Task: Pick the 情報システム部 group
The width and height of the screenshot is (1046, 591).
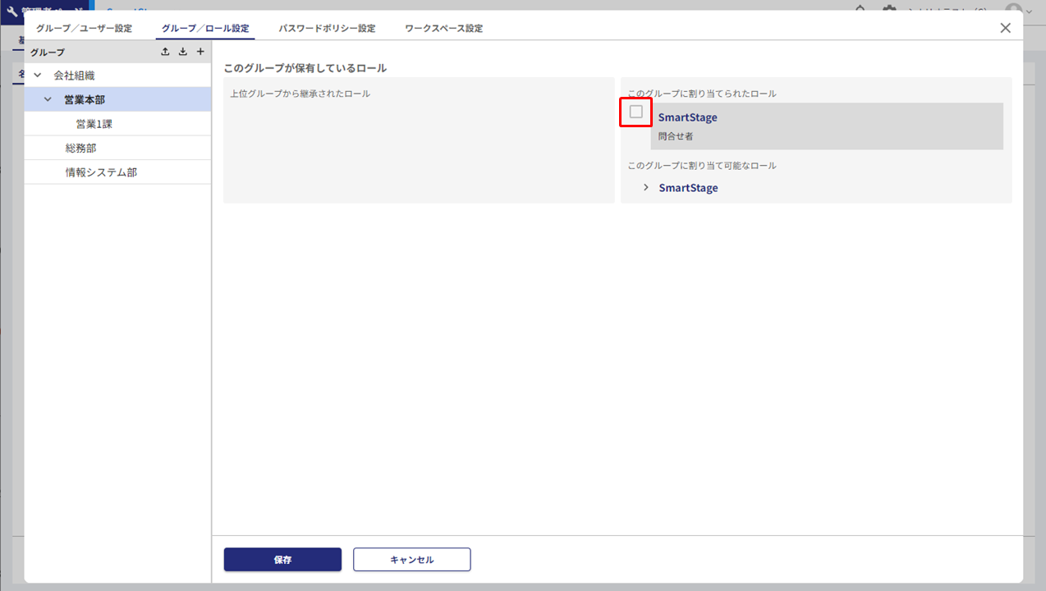Action: coord(101,172)
